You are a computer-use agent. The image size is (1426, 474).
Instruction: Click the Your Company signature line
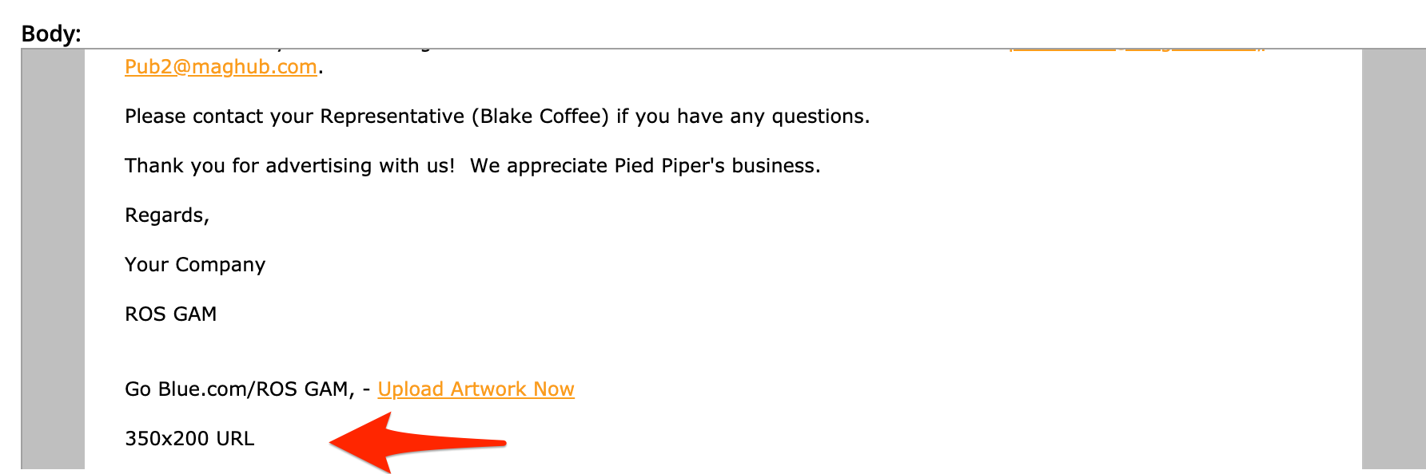tap(195, 265)
